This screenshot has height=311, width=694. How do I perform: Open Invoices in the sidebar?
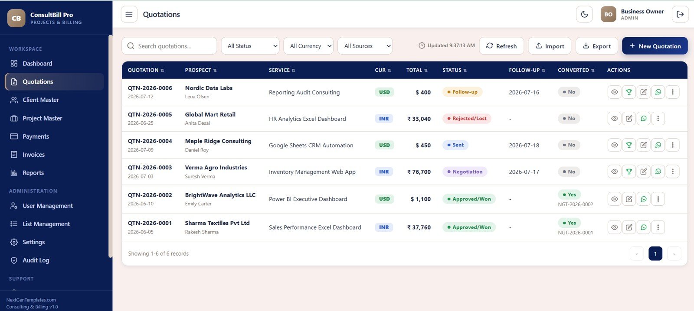pos(54,155)
